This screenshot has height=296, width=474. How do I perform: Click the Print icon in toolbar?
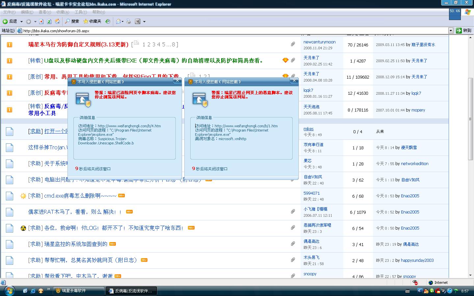129,21
